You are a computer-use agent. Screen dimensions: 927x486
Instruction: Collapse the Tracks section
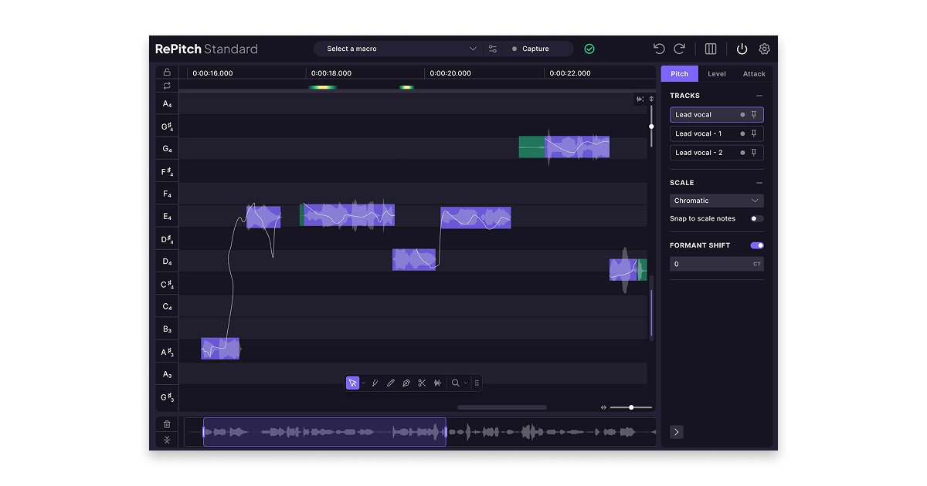pyautogui.click(x=759, y=96)
